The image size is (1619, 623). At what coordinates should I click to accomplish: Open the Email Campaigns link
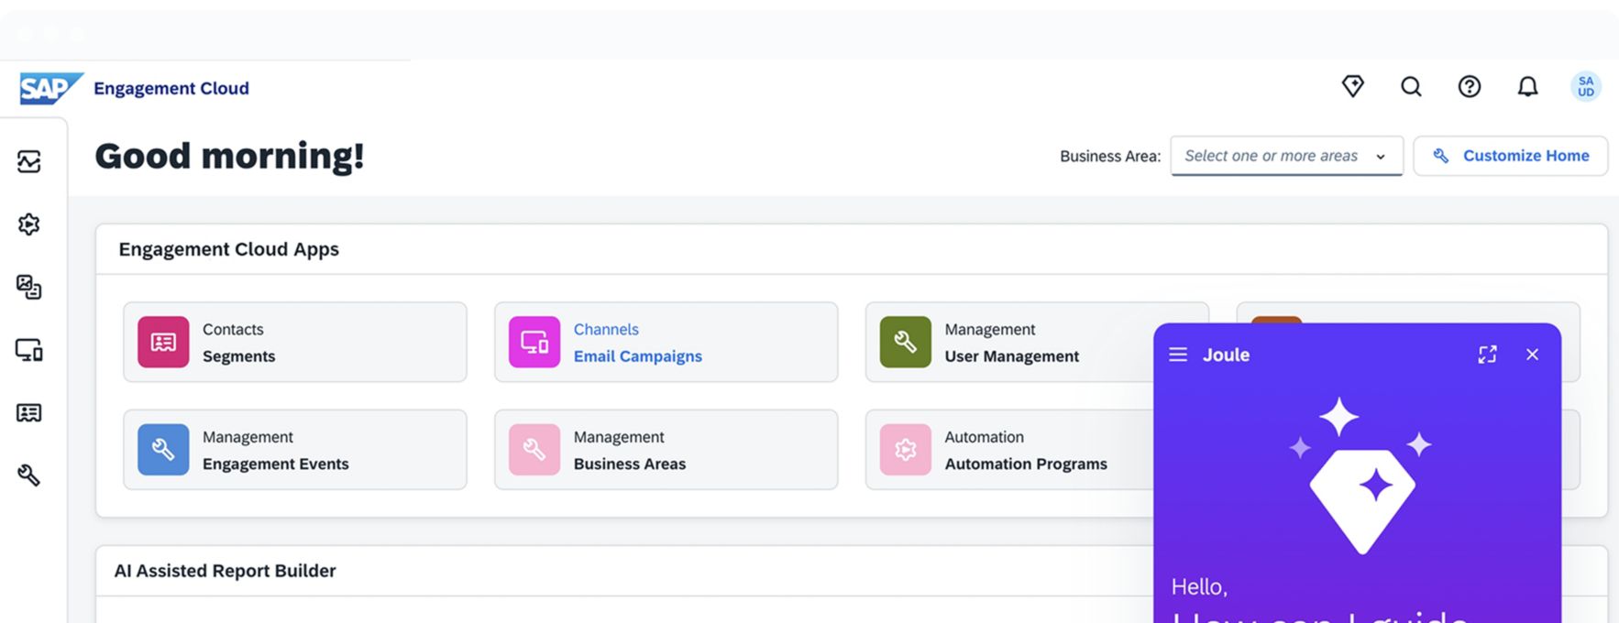[x=637, y=356]
